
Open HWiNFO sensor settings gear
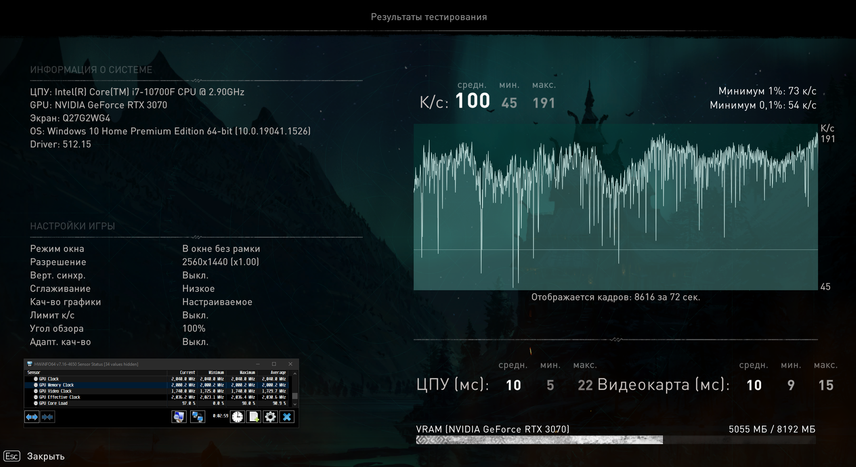pos(270,417)
